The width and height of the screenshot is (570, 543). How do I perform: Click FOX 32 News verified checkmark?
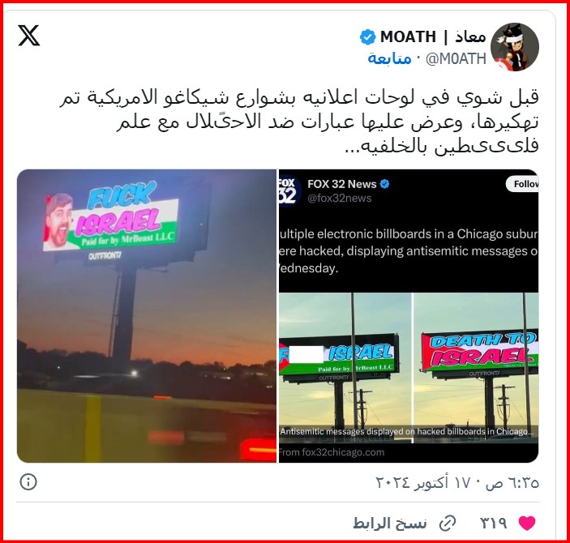point(384,184)
